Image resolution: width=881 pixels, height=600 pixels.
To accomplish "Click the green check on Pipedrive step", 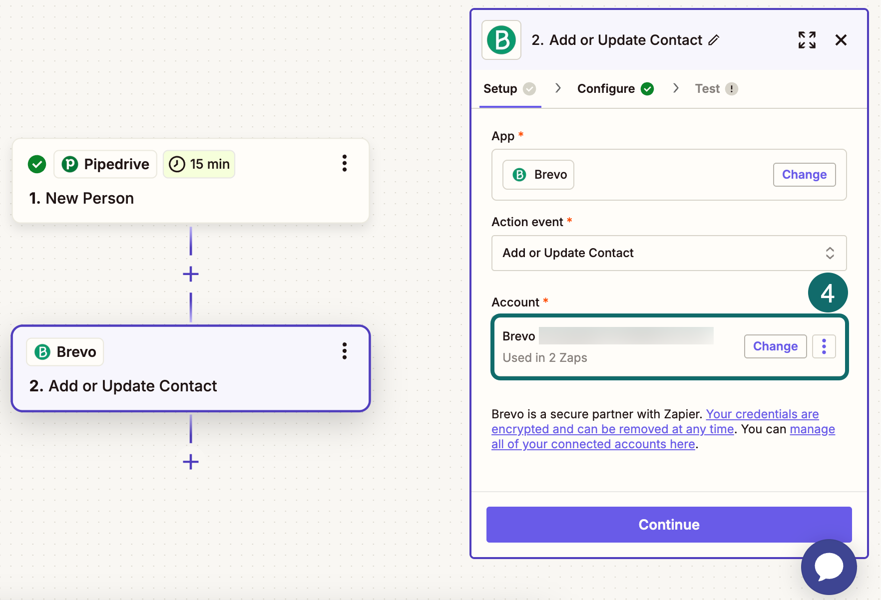I will [37, 164].
